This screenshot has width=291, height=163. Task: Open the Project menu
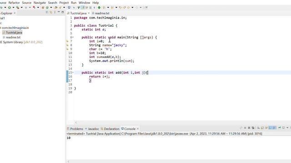point(64,3)
